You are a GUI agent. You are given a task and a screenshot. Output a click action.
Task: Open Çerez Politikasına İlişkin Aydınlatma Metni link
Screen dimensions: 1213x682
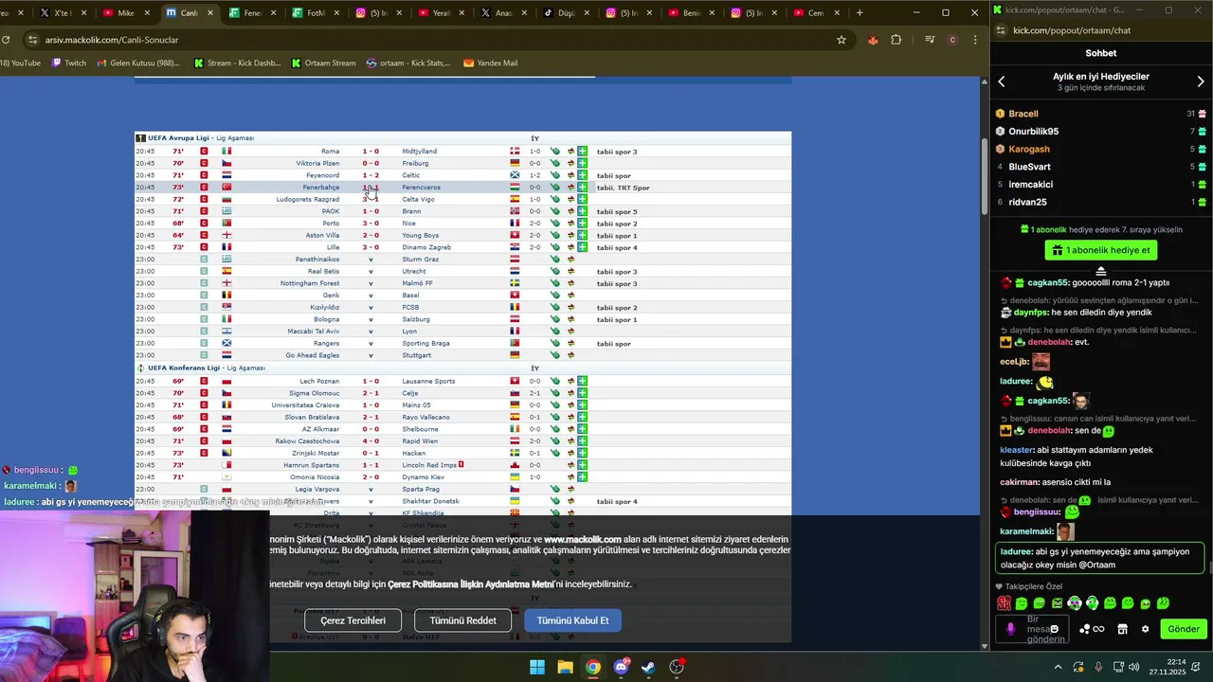pyautogui.click(x=471, y=584)
